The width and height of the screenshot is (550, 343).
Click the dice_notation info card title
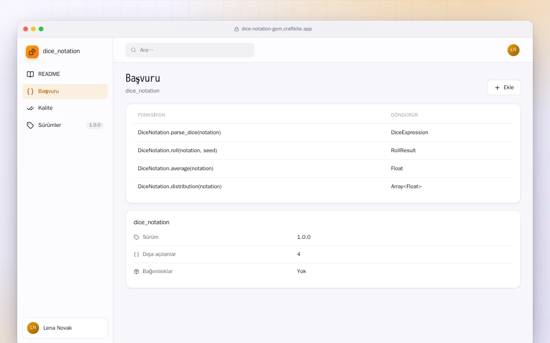152,222
